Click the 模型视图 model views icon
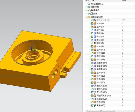The width and height of the screenshot is (135, 112). click(89, 7)
